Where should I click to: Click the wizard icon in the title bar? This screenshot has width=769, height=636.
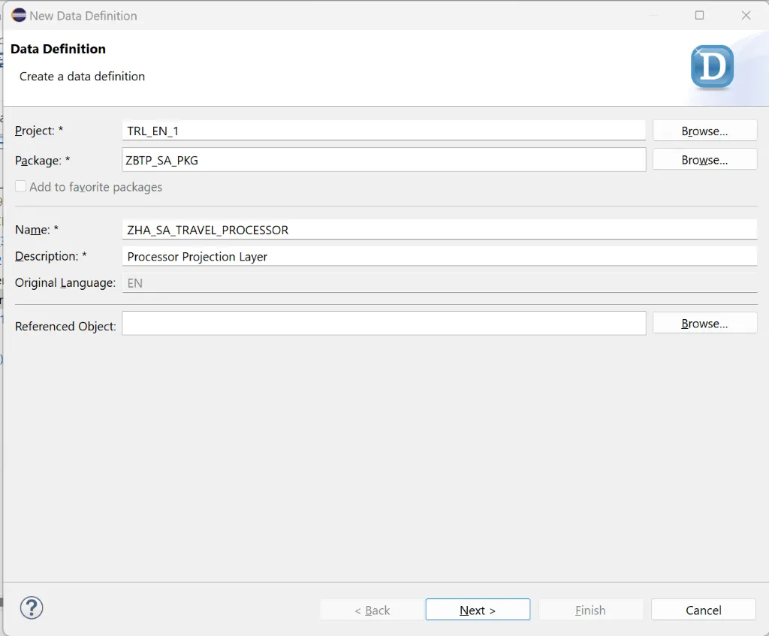(x=18, y=15)
